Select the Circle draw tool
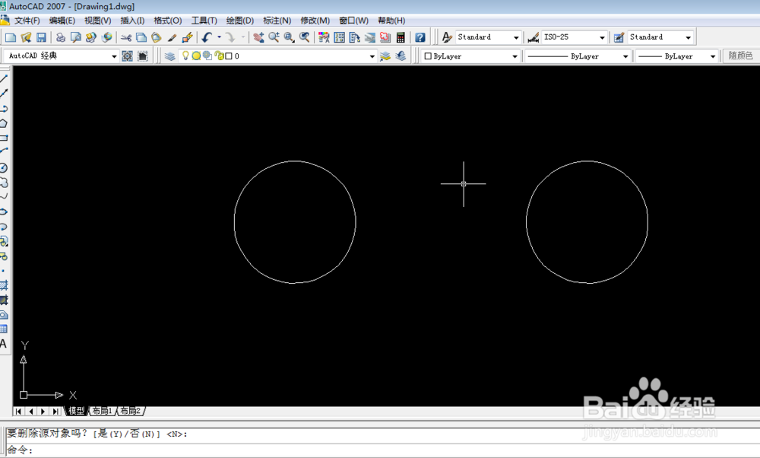The image size is (760, 458). (x=4, y=168)
